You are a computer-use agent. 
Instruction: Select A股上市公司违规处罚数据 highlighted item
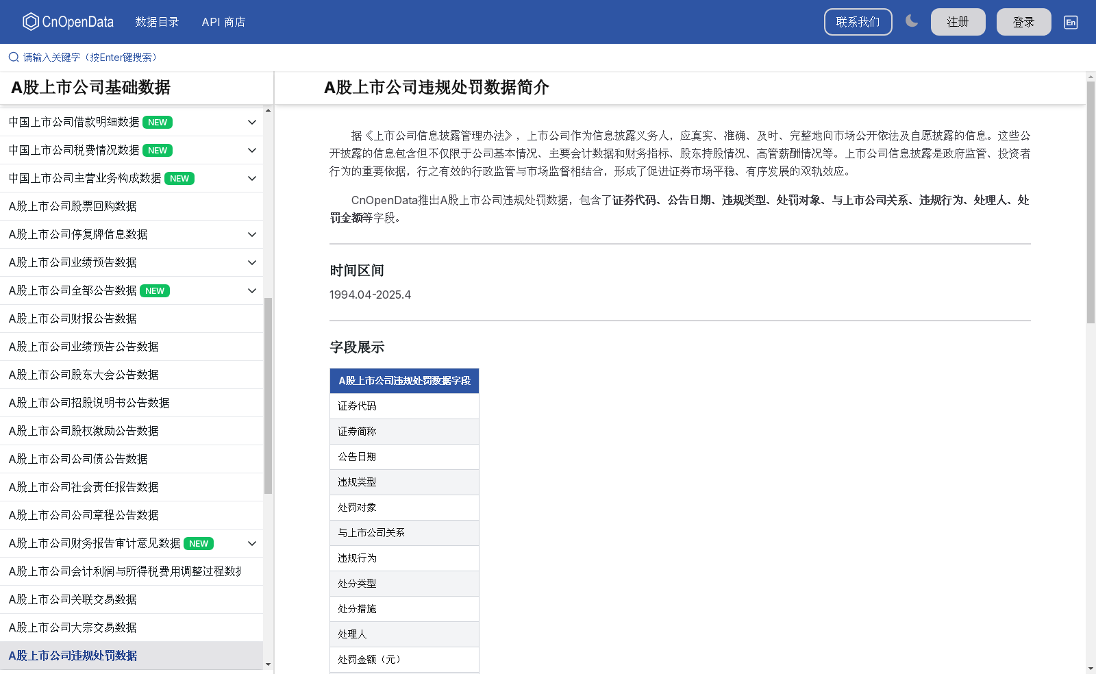(x=132, y=656)
